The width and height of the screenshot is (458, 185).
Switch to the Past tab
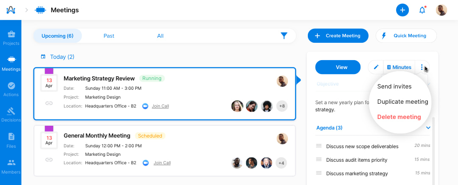[109, 36]
